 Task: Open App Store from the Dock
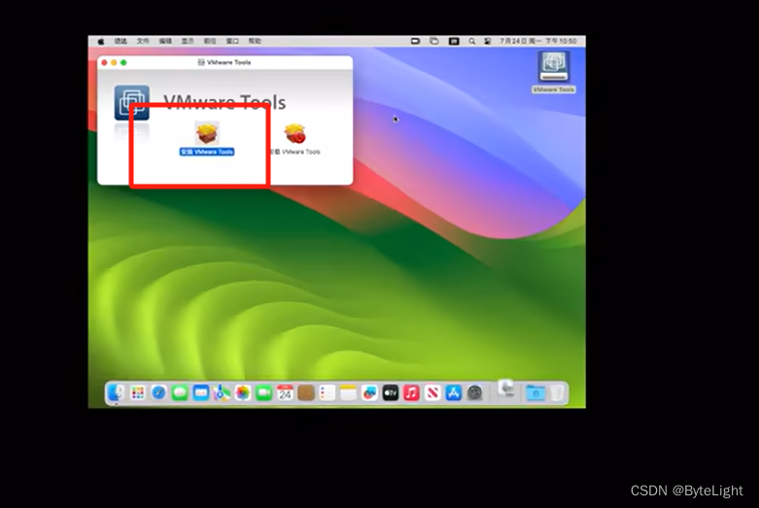click(x=454, y=392)
